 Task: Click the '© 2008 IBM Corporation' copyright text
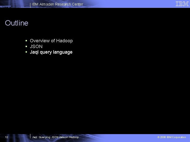pos(172,137)
